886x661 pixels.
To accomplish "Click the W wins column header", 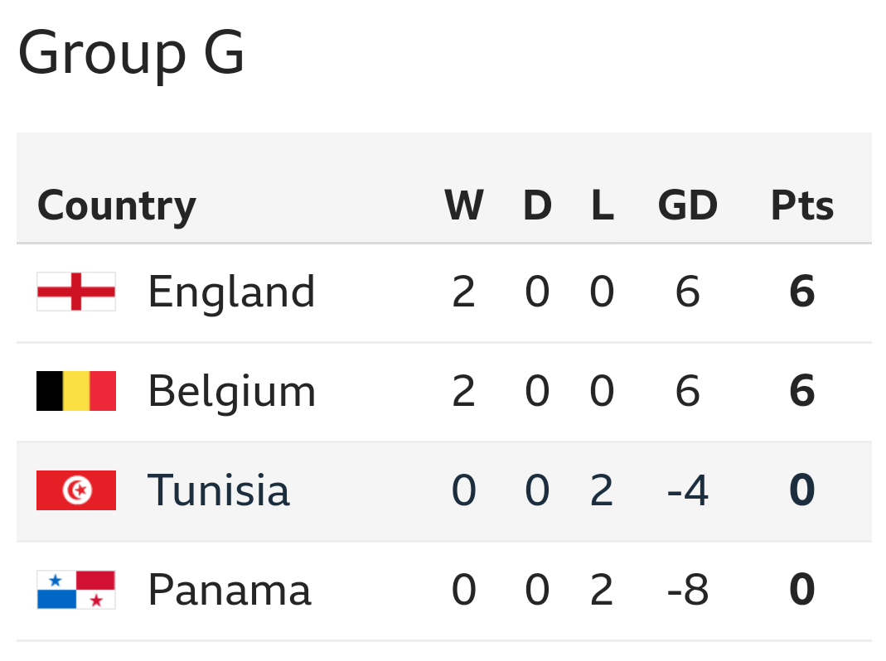I will pos(464,205).
